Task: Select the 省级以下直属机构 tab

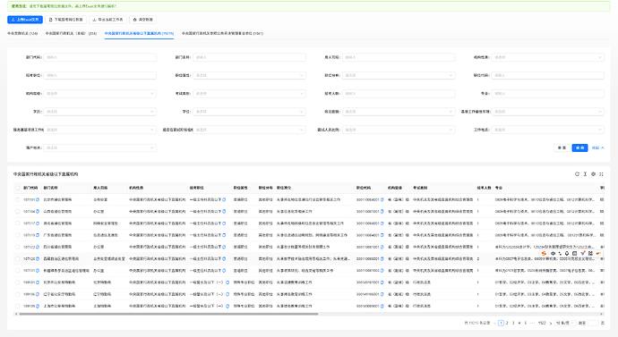Action: tap(139, 33)
